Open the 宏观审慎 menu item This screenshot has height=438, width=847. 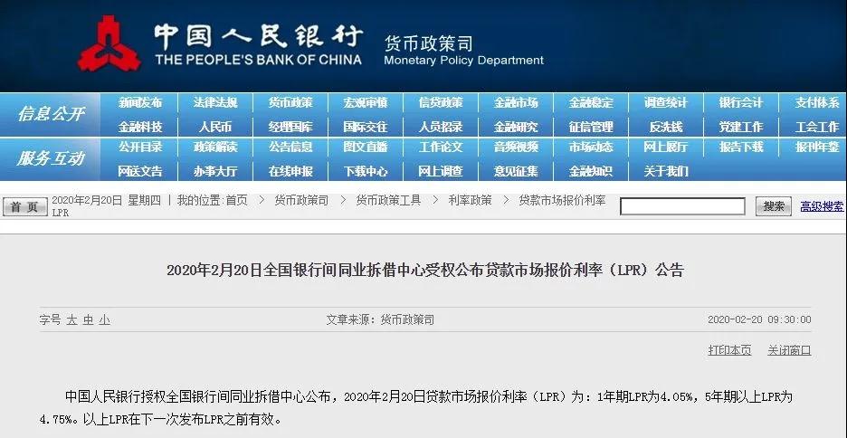[x=366, y=102]
